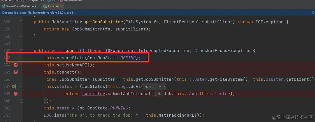Click the decompiled .class file notice
315x122 pixels.
[38, 13]
